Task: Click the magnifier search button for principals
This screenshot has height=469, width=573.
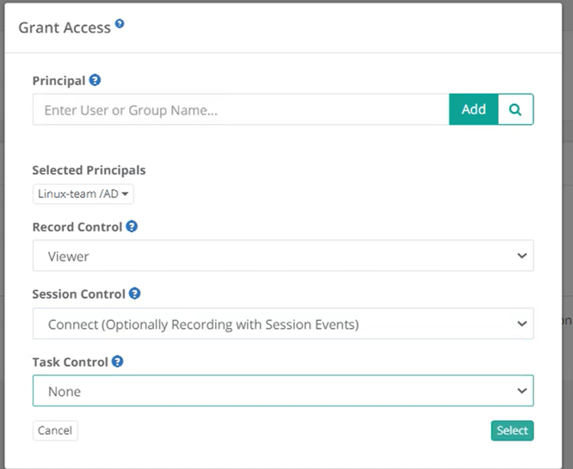Action: point(515,109)
